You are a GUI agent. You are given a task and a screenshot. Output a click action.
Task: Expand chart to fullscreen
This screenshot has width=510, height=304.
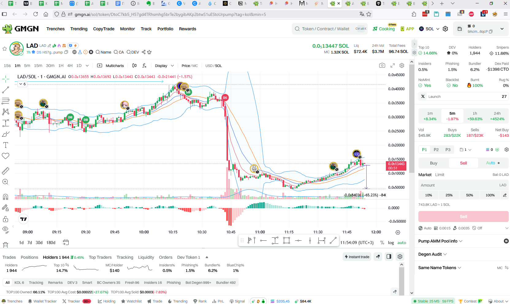point(393,65)
